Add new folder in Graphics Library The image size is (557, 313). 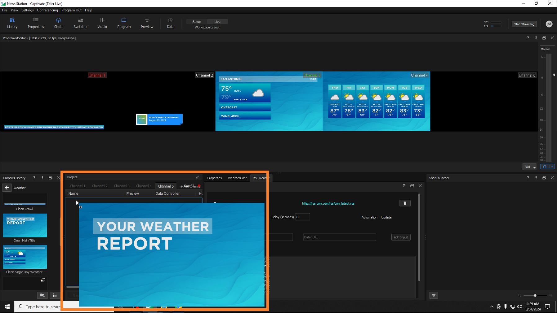42,295
